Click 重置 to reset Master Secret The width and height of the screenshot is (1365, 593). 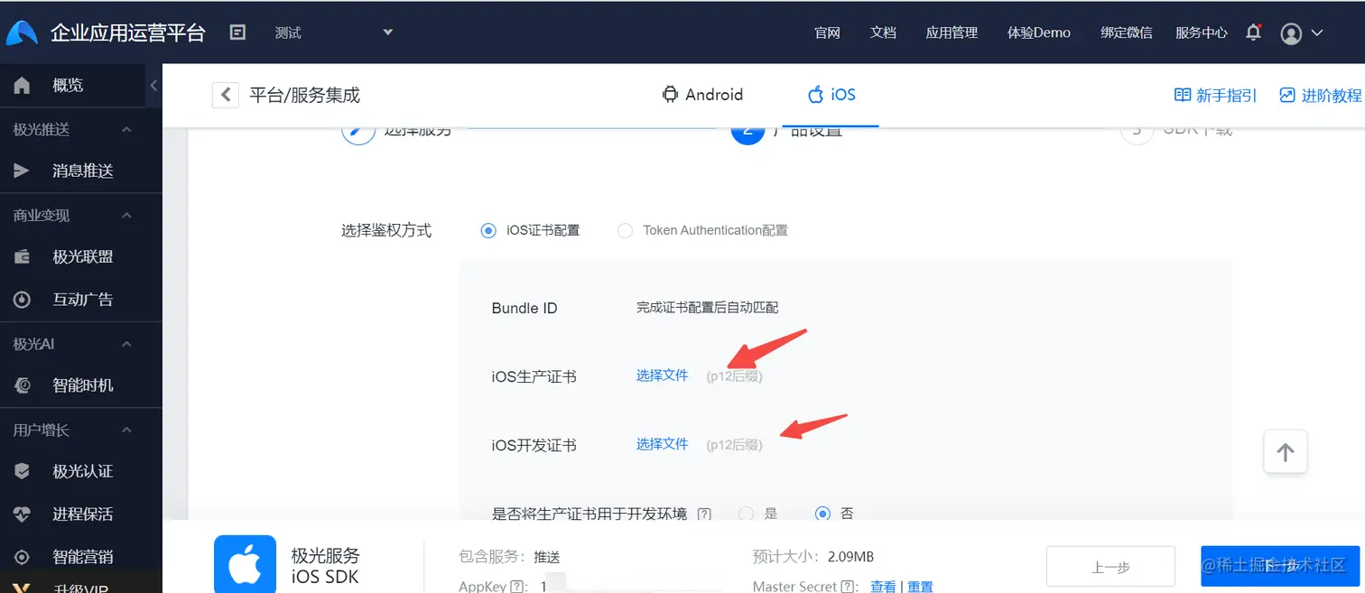click(x=920, y=587)
